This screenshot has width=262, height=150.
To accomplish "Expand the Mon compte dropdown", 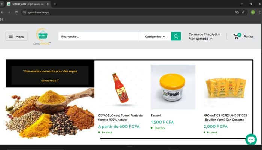I will point(200,39).
